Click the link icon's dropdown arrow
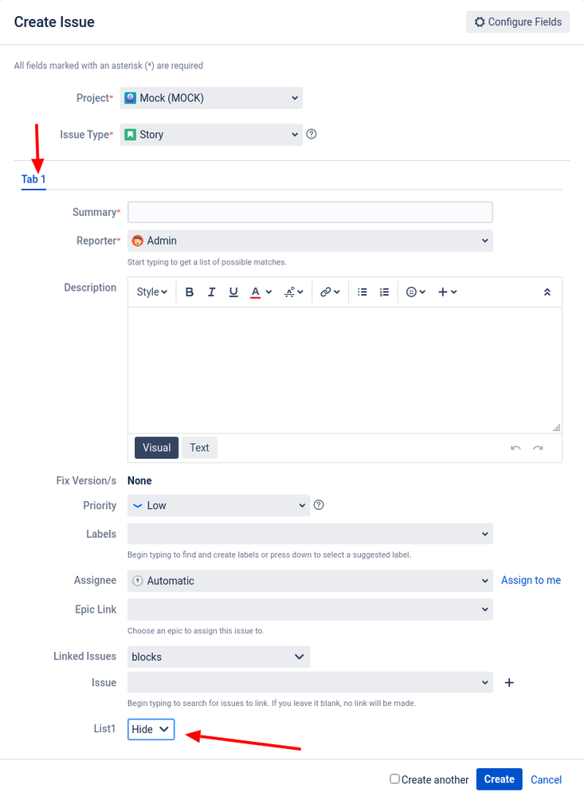Screen dimensions: 584x796 (x=337, y=292)
